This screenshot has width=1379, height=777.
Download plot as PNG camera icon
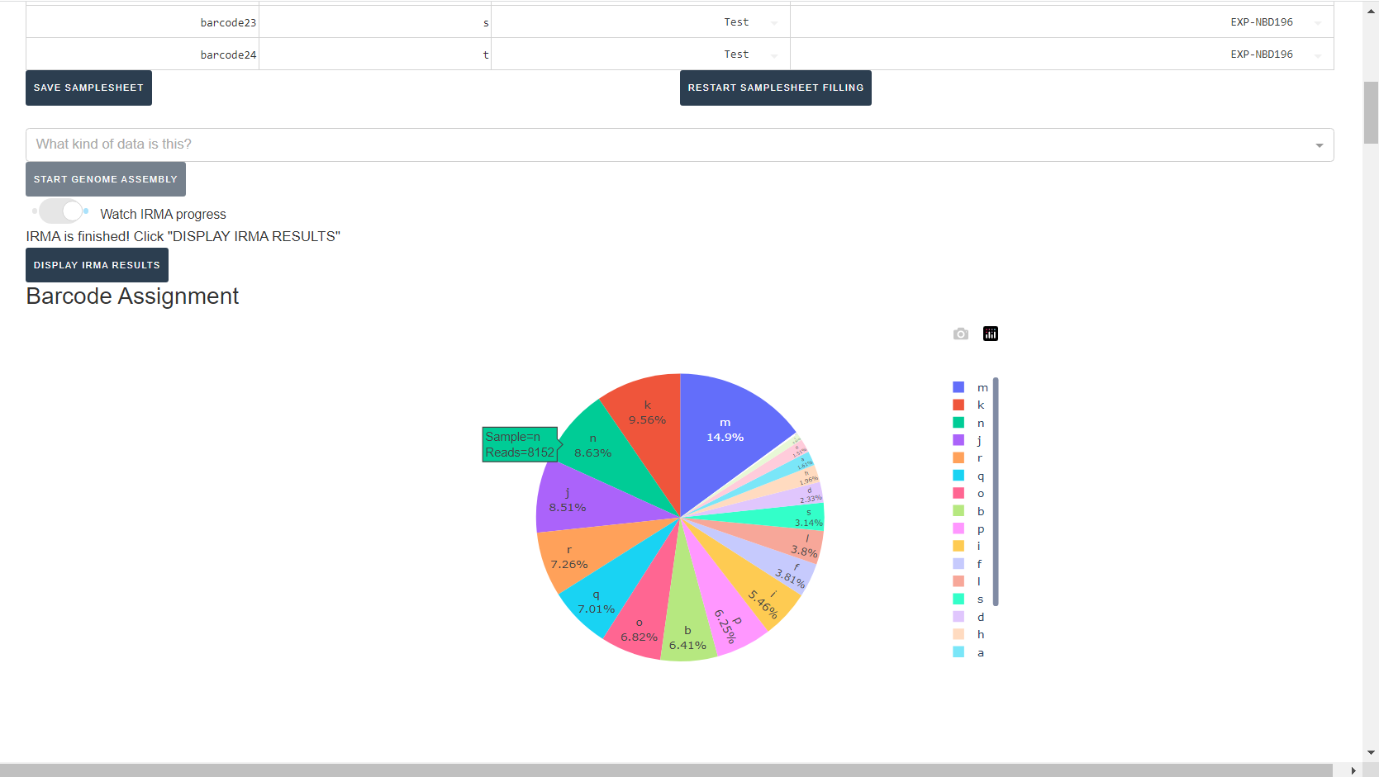pyautogui.click(x=960, y=334)
